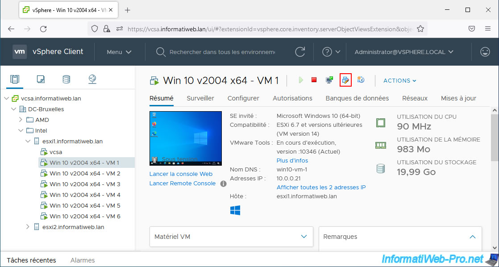Click Lancer Remote Console link

183,184
